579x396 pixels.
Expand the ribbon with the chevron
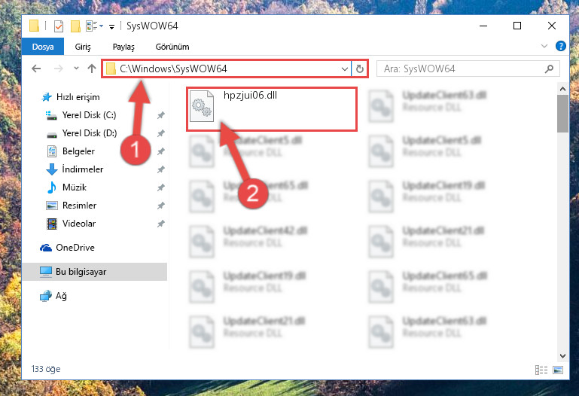(544, 46)
